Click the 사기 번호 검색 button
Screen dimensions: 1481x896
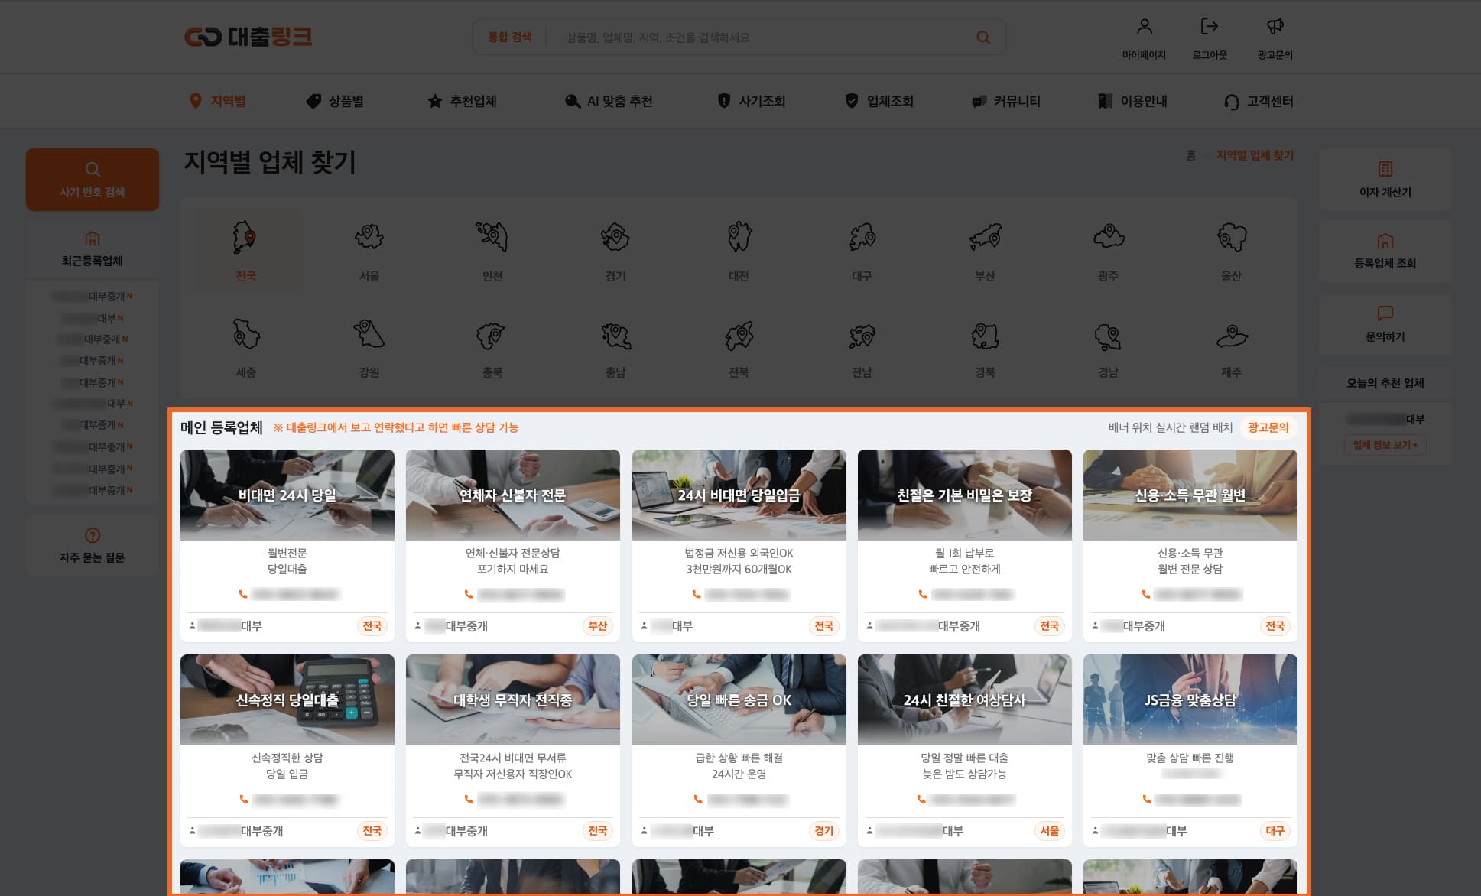pyautogui.click(x=92, y=180)
